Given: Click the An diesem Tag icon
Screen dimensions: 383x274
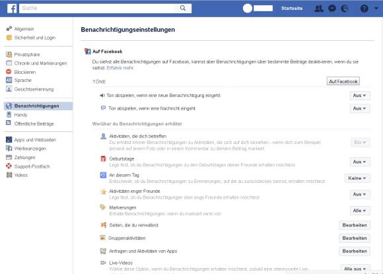Looking at the screenshot, I should [103, 175].
